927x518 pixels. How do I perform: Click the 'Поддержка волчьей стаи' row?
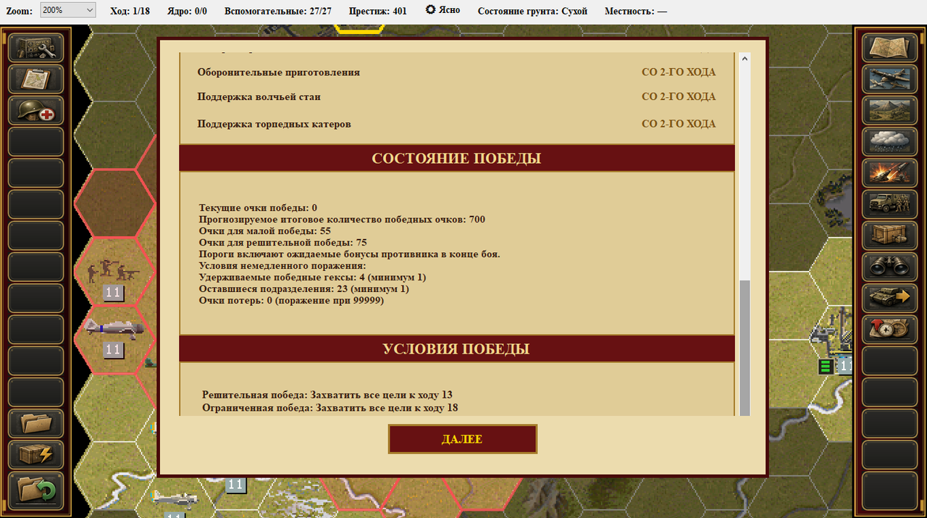click(x=457, y=96)
